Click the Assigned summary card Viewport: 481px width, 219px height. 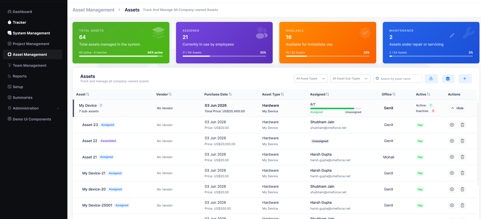224,43
